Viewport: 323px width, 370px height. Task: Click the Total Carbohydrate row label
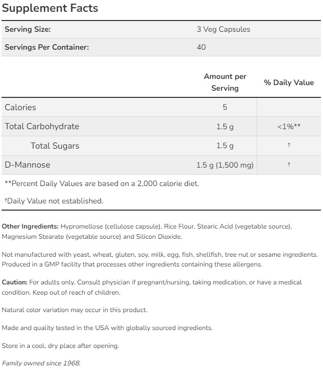42,126
